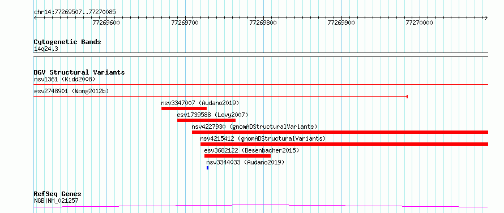Open the esv3682122 (Besenbacher2015) red bar
The height and width of the screenshot is (213, 504).
237,156
